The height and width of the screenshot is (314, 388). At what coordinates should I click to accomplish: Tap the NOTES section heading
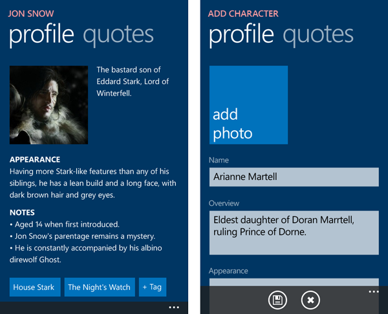(x=22, y=212)
